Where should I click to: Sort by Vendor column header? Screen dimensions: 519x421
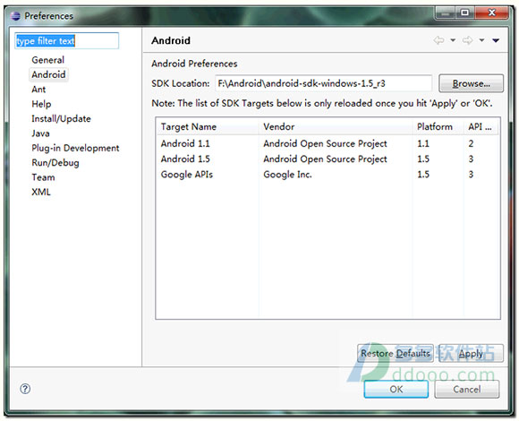point(336,127)
